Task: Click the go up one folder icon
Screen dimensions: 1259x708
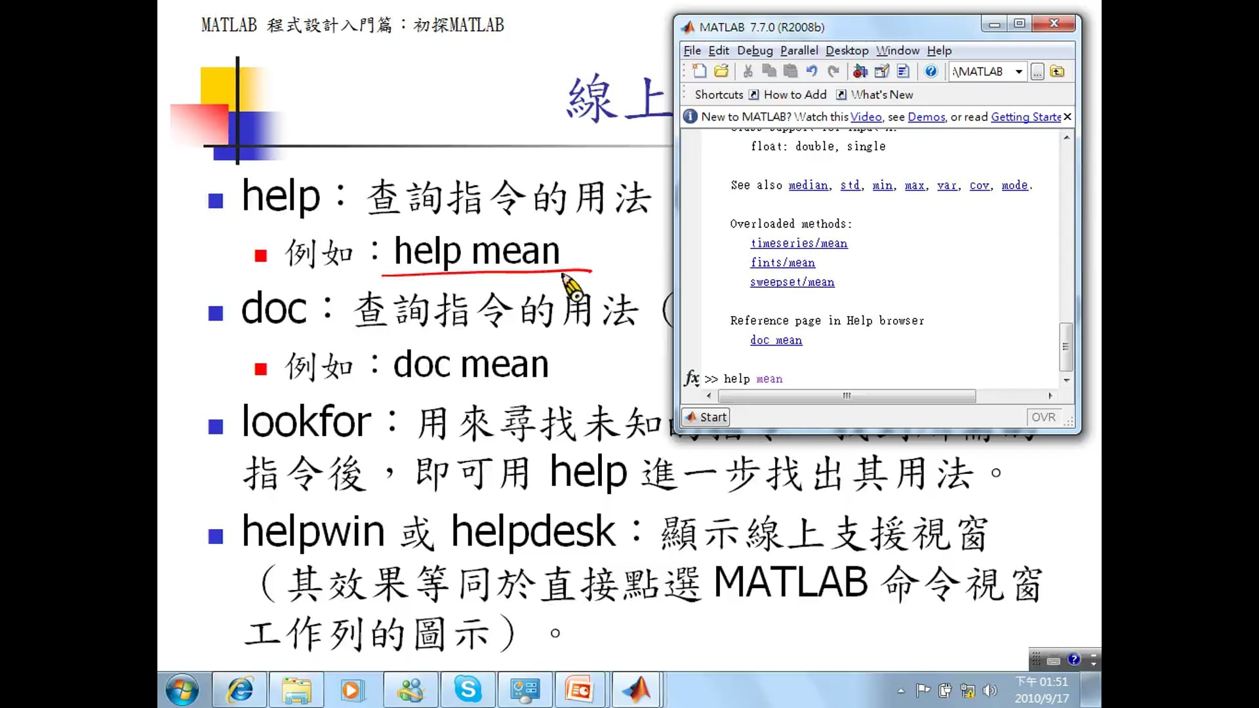Action: tap(1057, 71)
